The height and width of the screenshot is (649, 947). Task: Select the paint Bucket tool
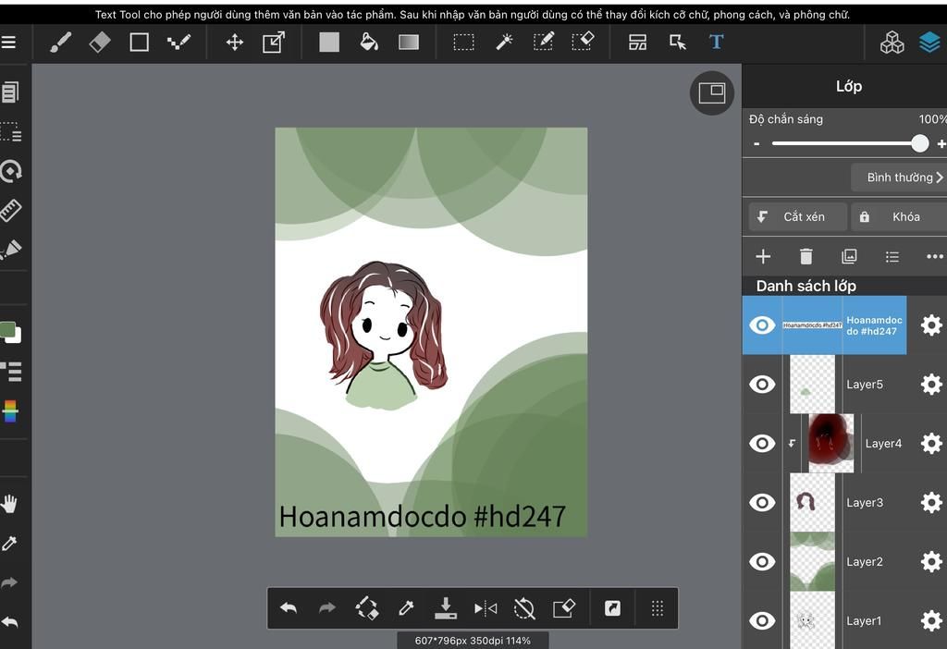click(368, 43)
